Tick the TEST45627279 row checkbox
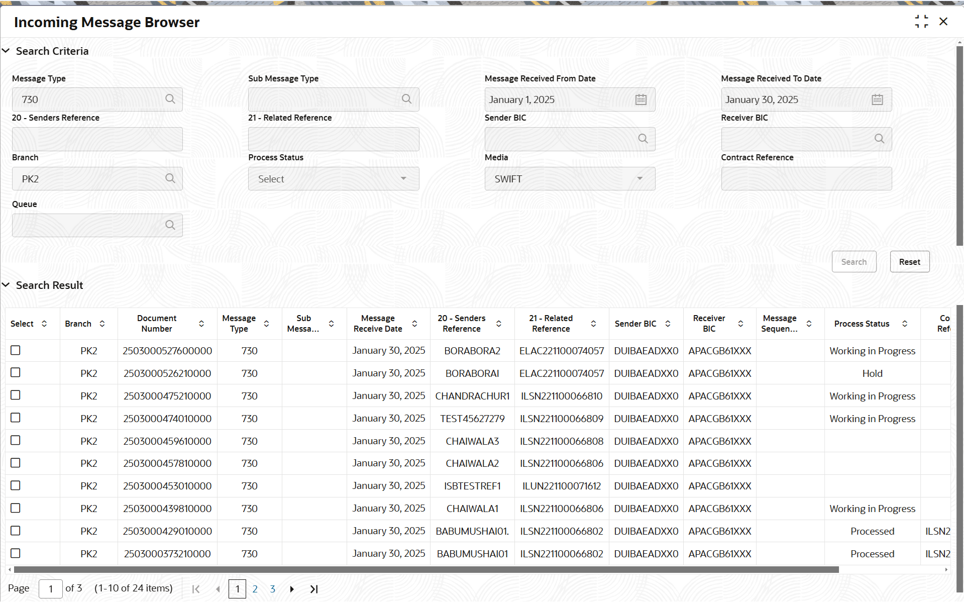 16,418
